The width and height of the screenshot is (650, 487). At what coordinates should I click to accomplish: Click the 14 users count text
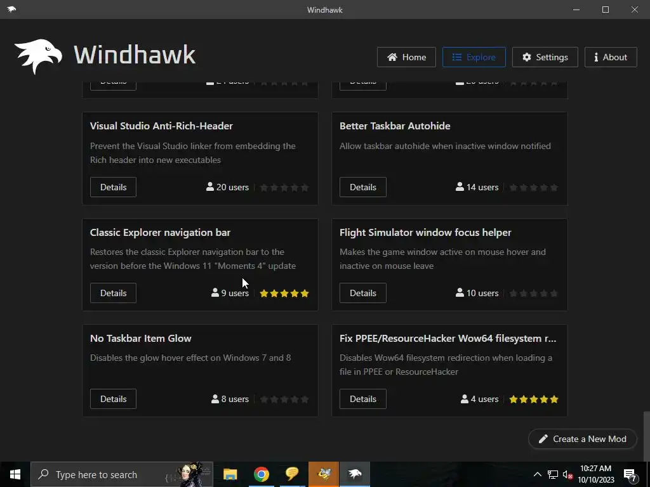482,187
